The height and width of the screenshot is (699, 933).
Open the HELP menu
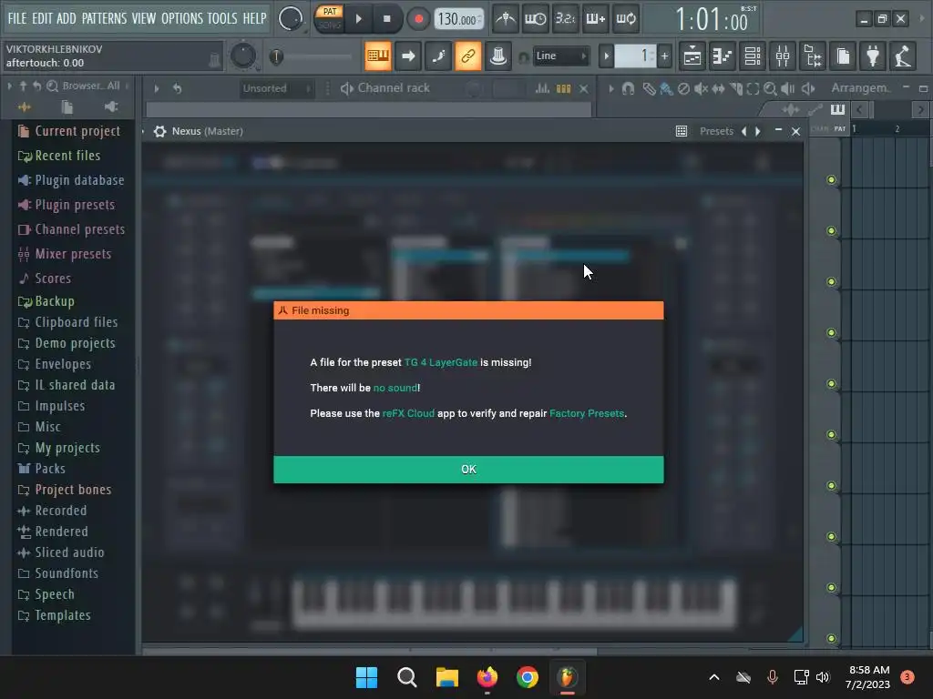coord(255,18)
